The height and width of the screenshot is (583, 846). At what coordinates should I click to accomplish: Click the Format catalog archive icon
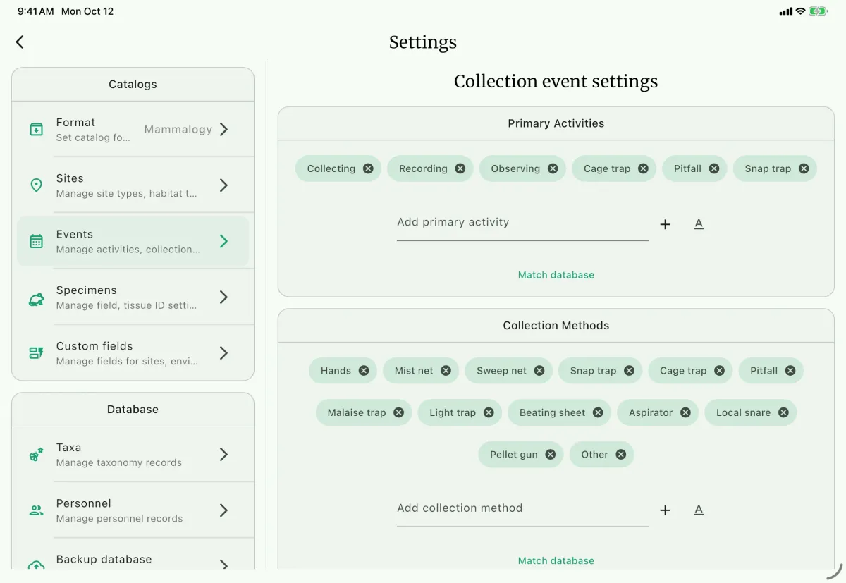pyautogui.click(x=36, y=129)
